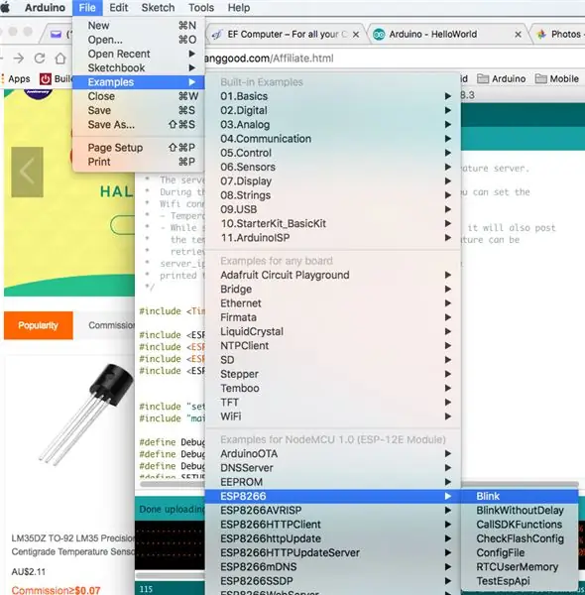Switch to EF Computer browser tab
This screenshot has width=585, height=595.
pyautogui.click(x=287, y=34)
